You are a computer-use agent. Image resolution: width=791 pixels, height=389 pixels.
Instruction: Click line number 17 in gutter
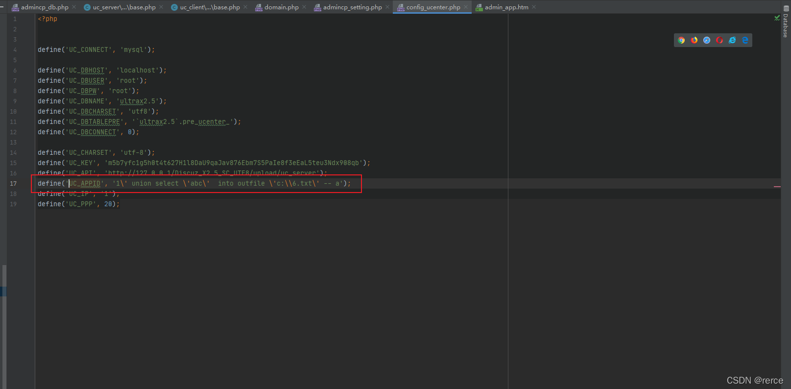click(x=13, y=184)
